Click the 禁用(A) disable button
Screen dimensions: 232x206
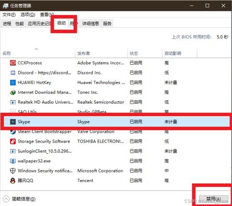click(x=214, y=199)
